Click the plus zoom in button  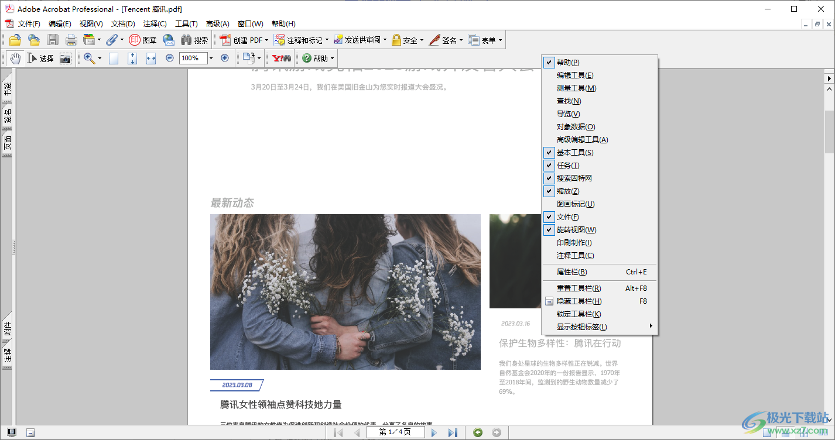coord(225,58)
